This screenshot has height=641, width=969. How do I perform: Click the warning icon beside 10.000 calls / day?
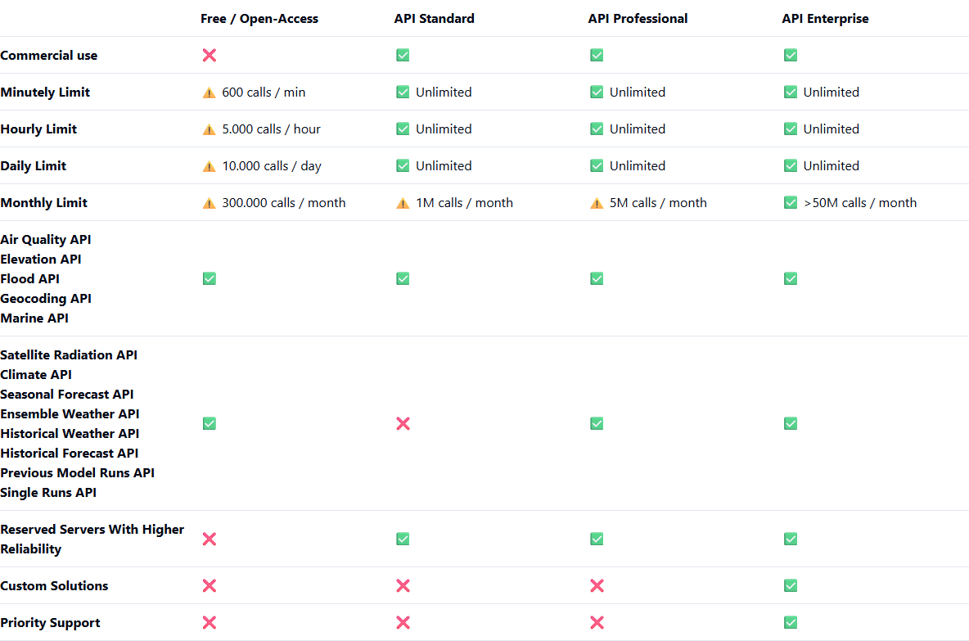[210, 165]
